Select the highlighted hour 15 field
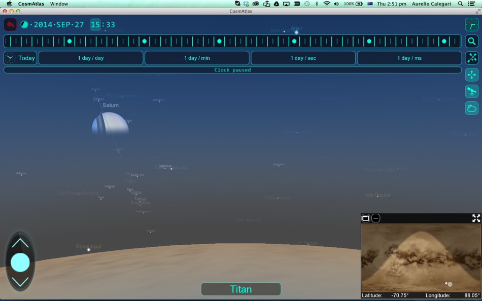 [x=95, y=24]
